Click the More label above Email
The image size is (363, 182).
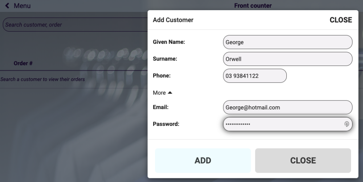pos(159,93)
